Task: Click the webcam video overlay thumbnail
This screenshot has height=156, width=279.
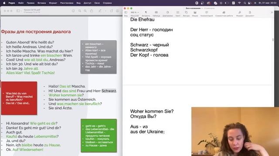Action: (x=235, y=131)
